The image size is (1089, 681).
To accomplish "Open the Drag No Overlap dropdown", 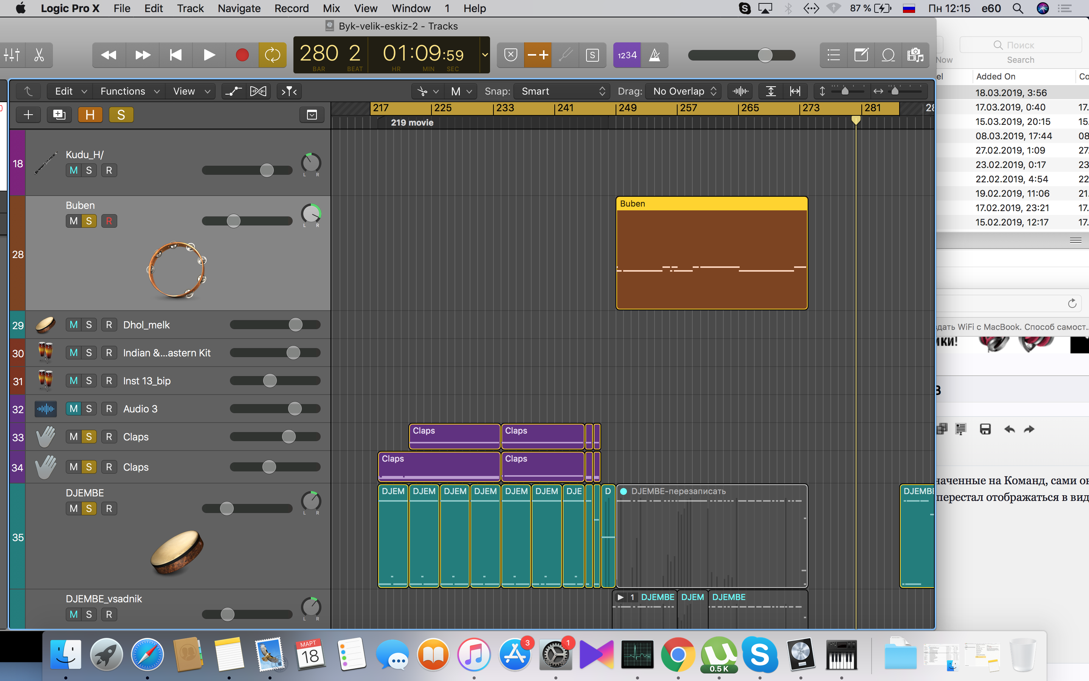I will [x=683, y=92].
